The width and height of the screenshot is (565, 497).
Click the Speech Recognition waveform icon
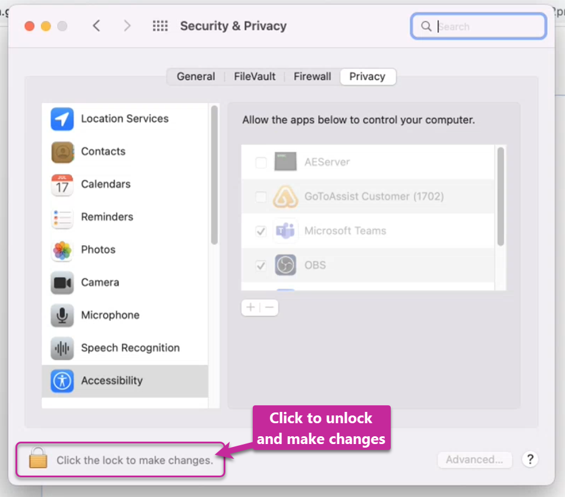62,348
